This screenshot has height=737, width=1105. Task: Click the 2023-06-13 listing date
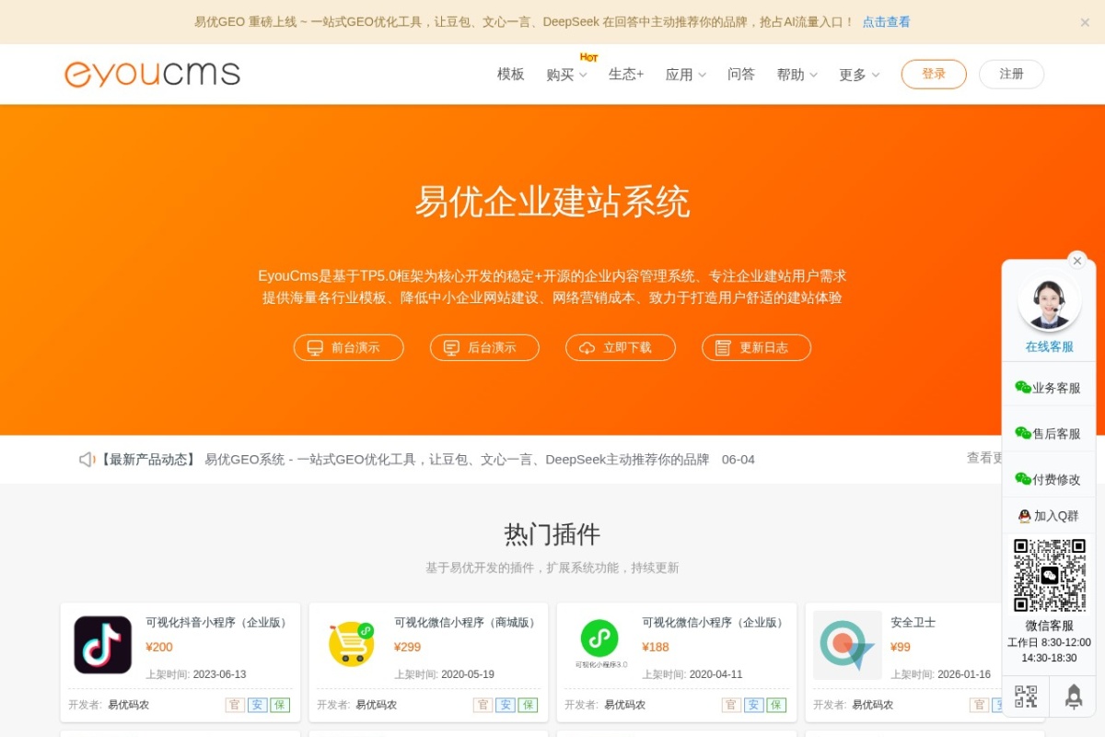point(219,674)
